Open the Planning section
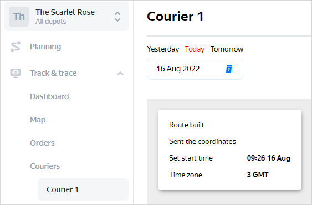The height and width of the screenshot is (205, 312). (x=45, y=47)
